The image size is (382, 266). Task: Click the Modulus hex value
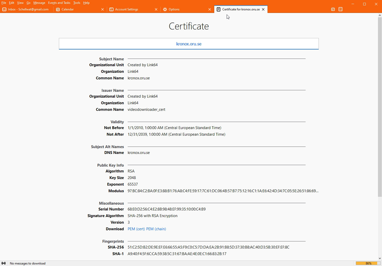(223, 191)
